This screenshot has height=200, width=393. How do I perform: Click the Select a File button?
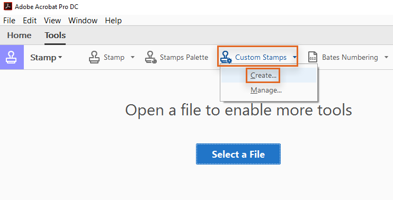click(238, 154)
